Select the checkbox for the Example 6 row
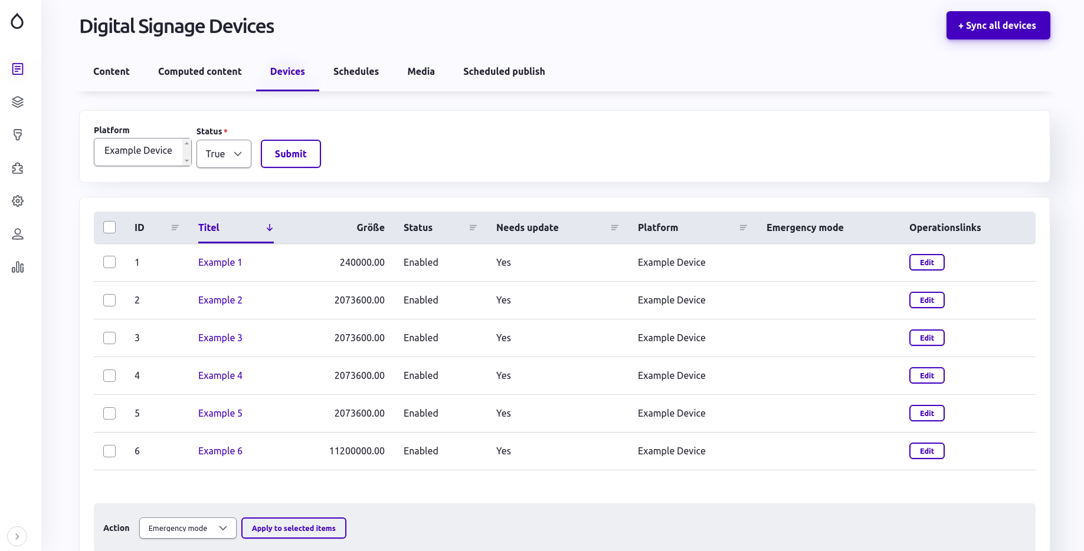The width and height of the screenshot is (1084, 551). [x=110, y=451]
